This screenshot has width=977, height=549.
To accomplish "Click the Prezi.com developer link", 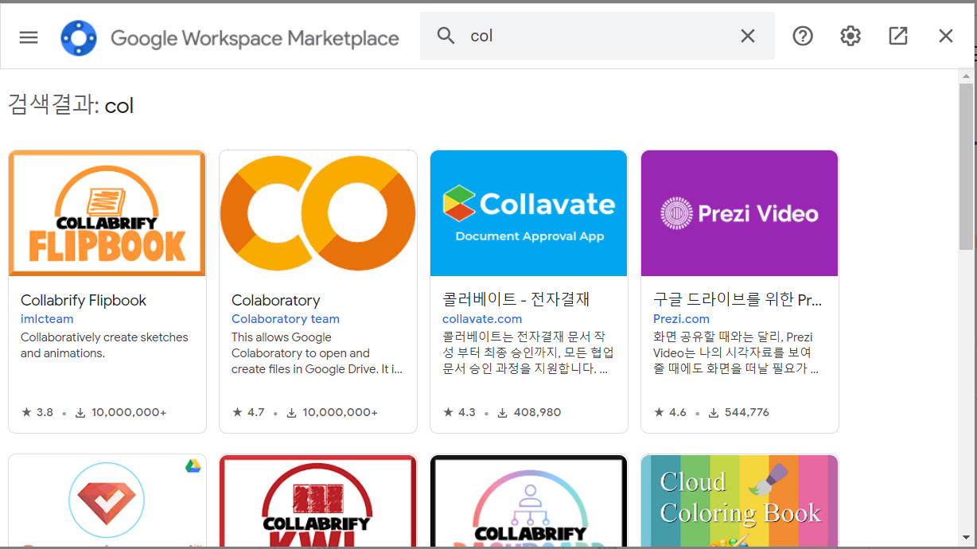I will click(x=681, y=318).
